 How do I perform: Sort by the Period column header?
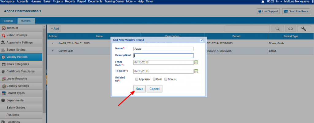[236, 36]
